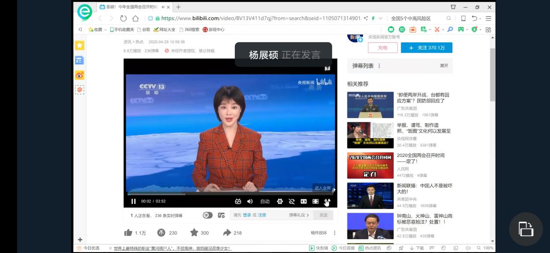The image size is (550, 253).
Task: Switch to wide-screen mode icon
Action: [304, 201]
